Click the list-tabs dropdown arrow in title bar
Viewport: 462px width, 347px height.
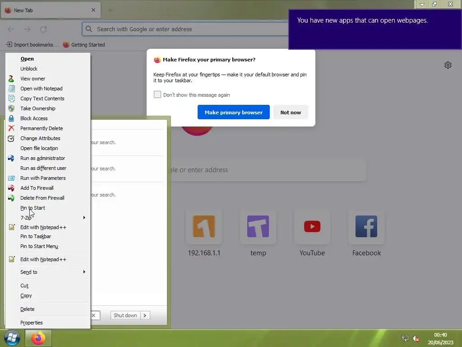422,4
